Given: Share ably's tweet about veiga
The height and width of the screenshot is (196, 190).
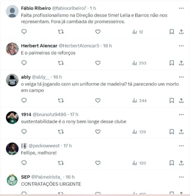Looking at the screenshot, I should [x=181, y=100].
